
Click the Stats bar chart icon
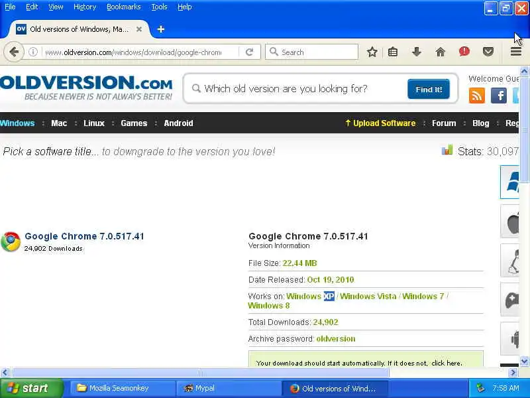447,150
